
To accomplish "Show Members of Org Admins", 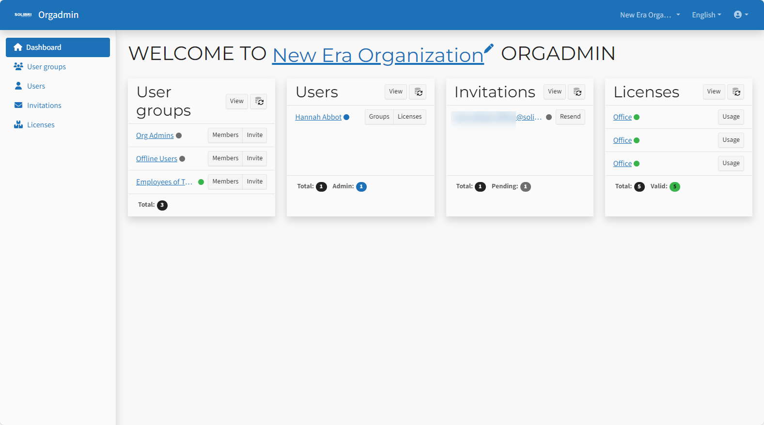I will coord(225,135).
